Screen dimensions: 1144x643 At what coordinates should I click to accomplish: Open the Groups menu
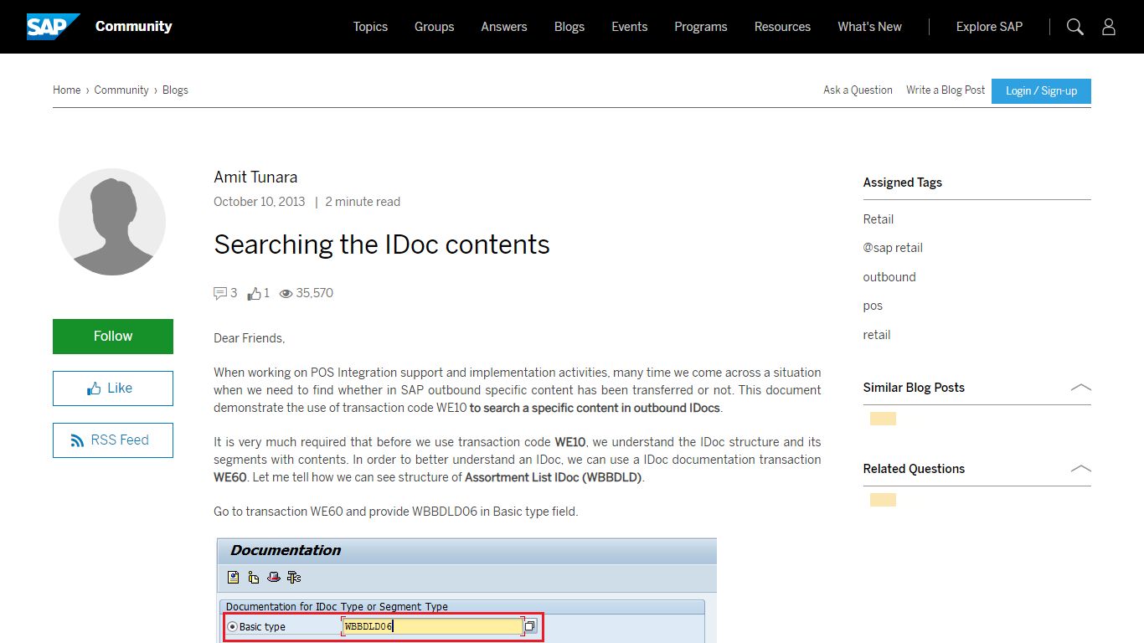pyautogui.click(x=435, y=27)
